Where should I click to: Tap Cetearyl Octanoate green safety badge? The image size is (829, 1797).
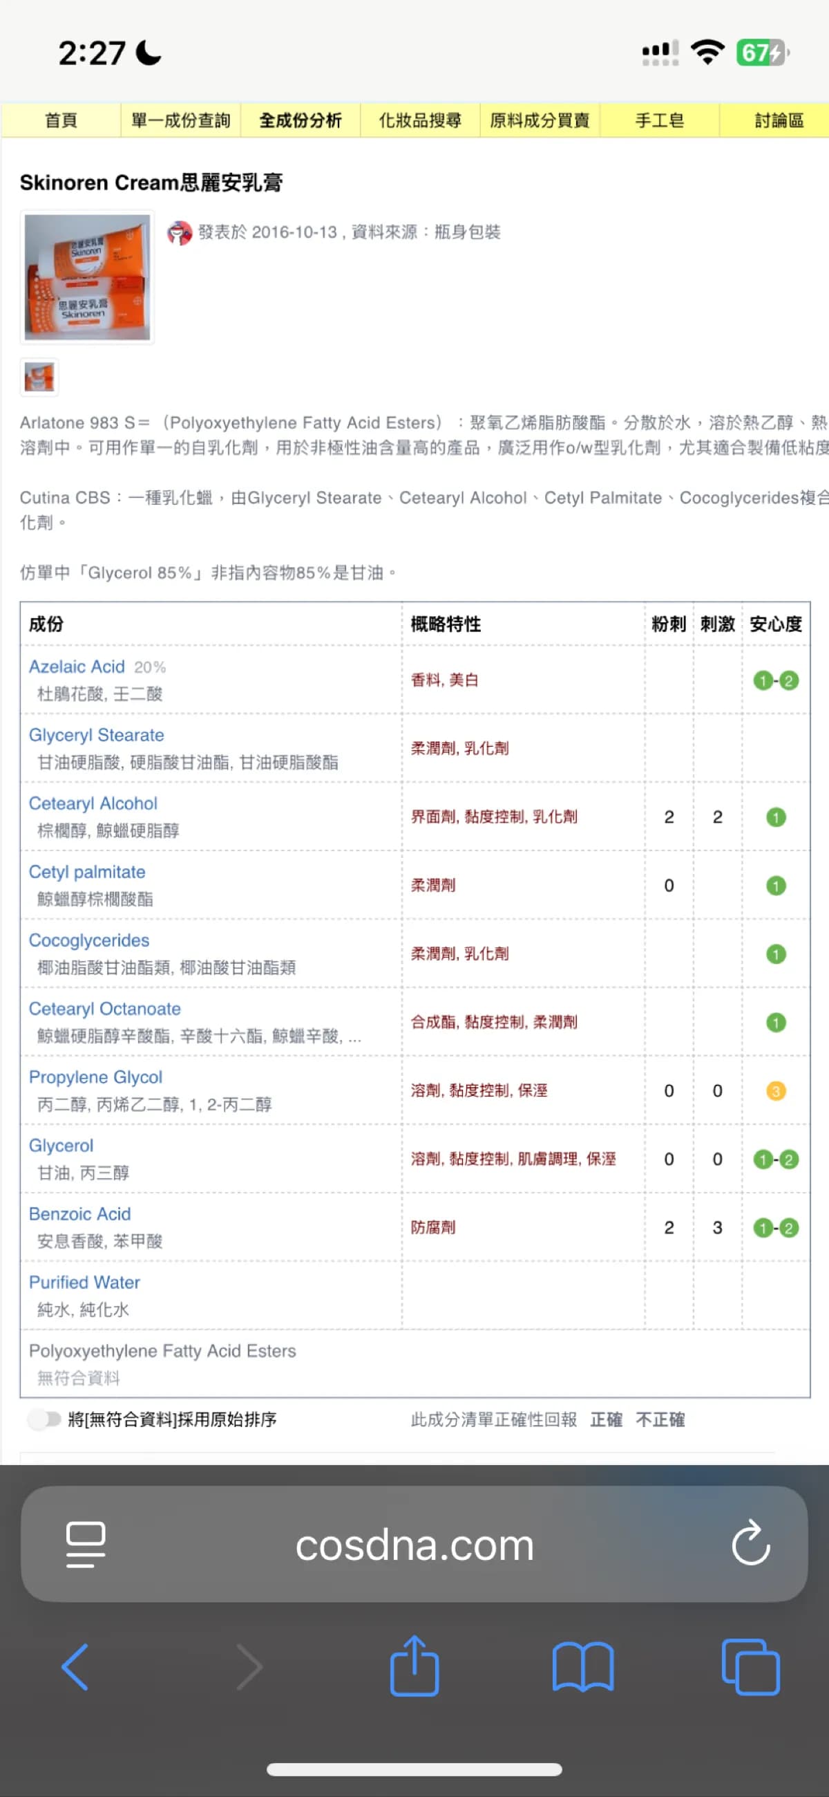click(775, 1022)
